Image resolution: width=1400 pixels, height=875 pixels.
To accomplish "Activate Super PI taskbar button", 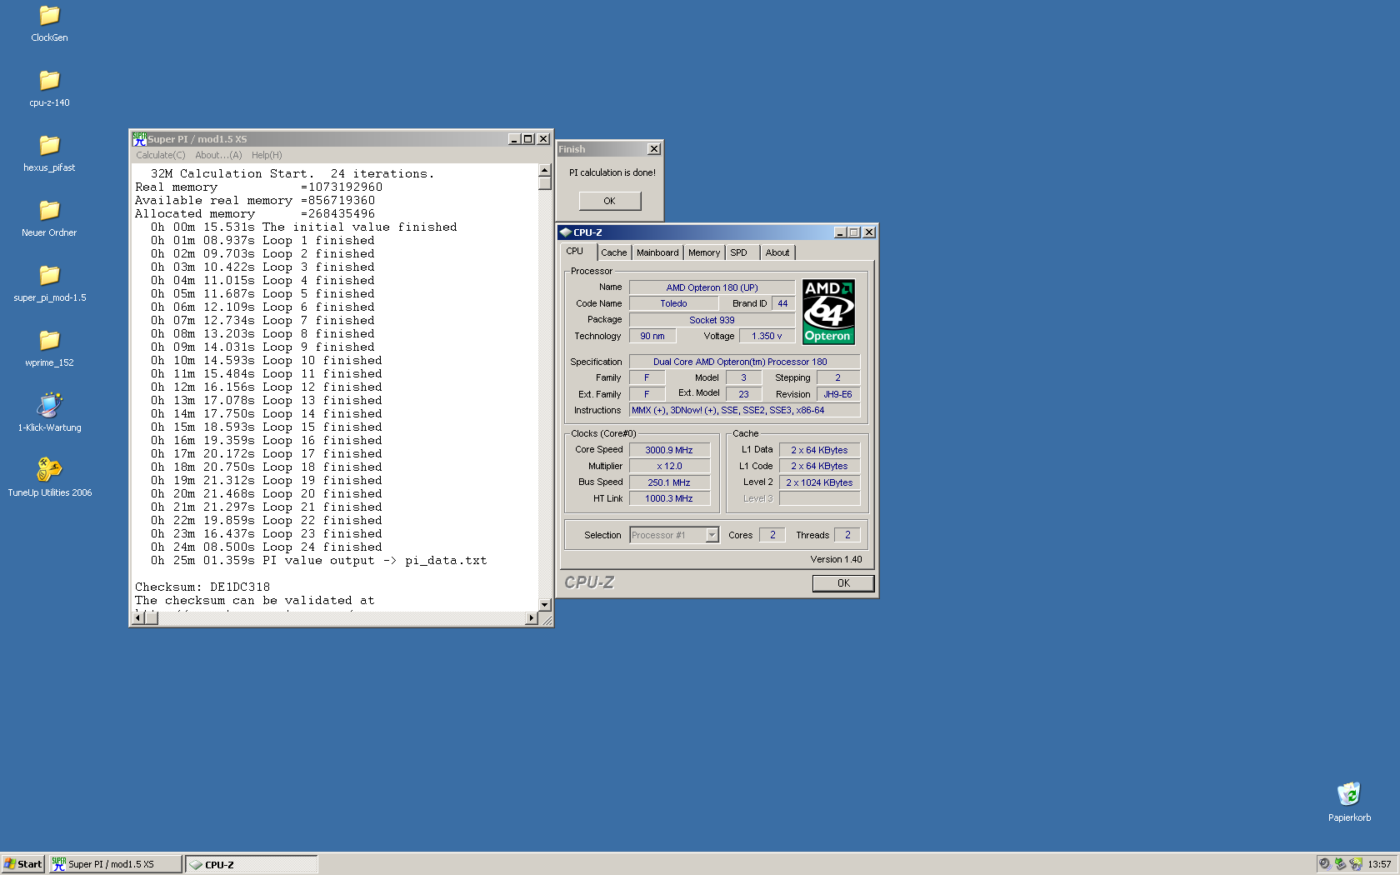I will 115,864.
